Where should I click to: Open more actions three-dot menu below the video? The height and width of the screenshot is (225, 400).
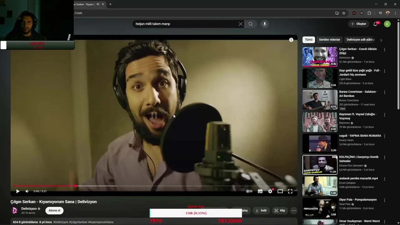tap(294, 210)
